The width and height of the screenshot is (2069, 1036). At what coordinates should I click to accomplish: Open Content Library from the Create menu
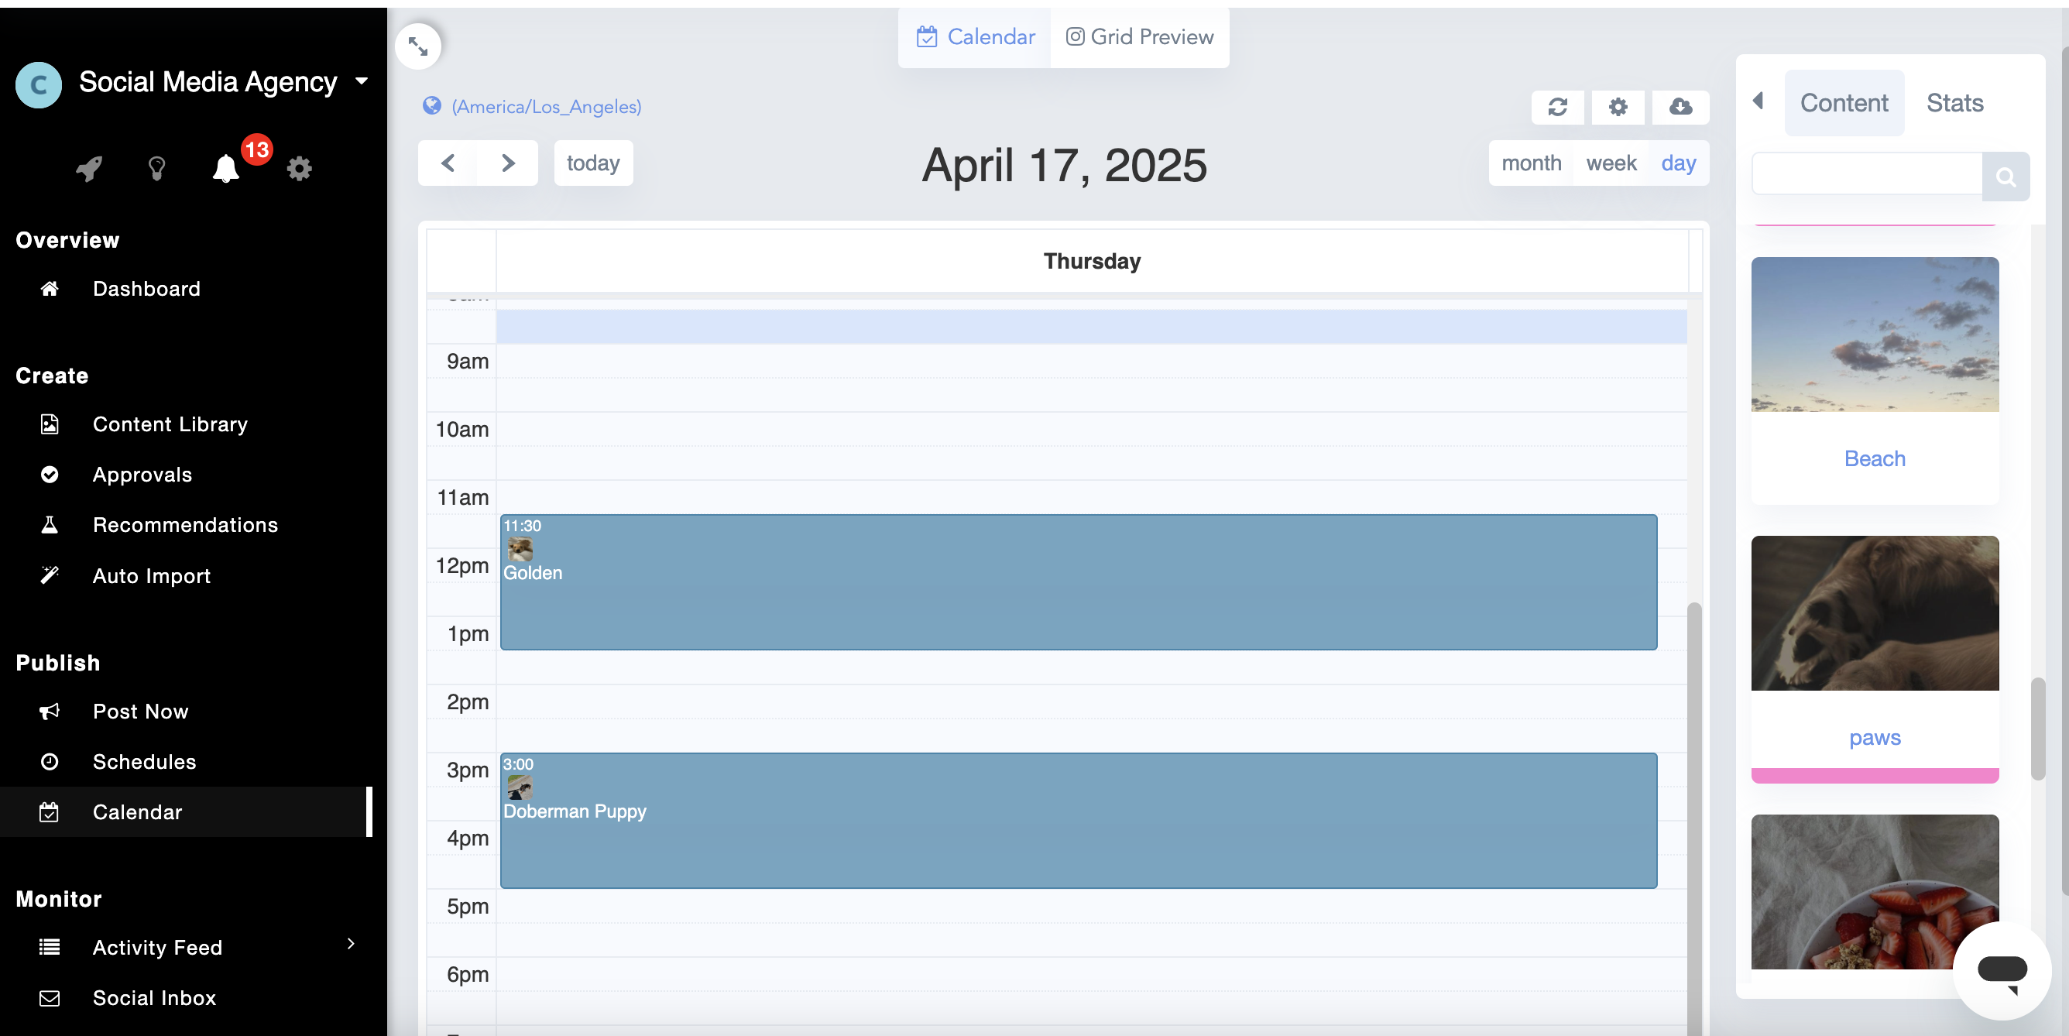170,424
